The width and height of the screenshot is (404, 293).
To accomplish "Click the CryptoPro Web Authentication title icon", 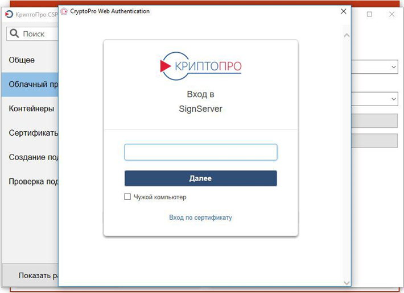I will [x=64, y=11].
